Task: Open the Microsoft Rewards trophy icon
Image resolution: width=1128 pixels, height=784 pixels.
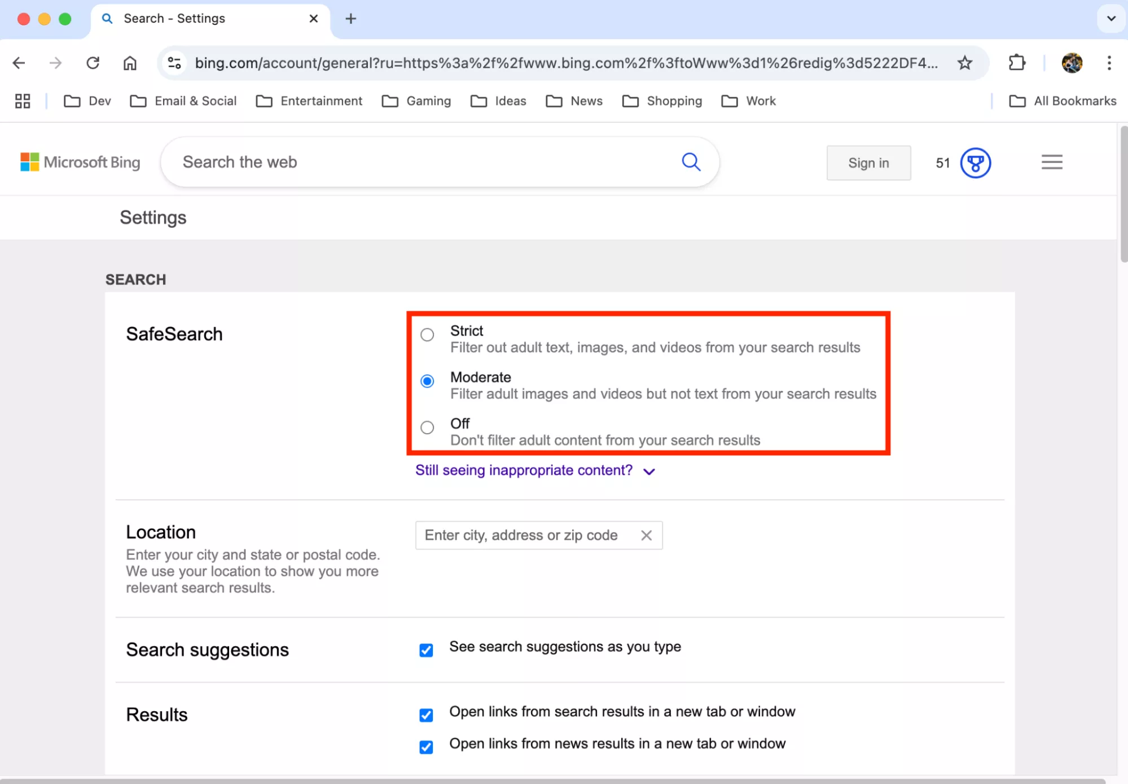Action: coord(975,163)
